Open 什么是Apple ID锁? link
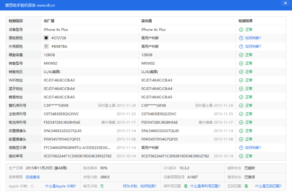Viewport: 292px width, 195px height. [61, 186]
